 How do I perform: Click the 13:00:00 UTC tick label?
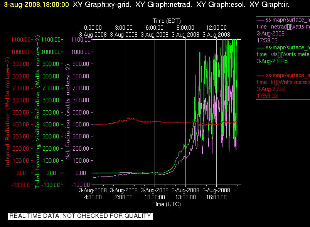pyautogui.click(x=185, y=197)
